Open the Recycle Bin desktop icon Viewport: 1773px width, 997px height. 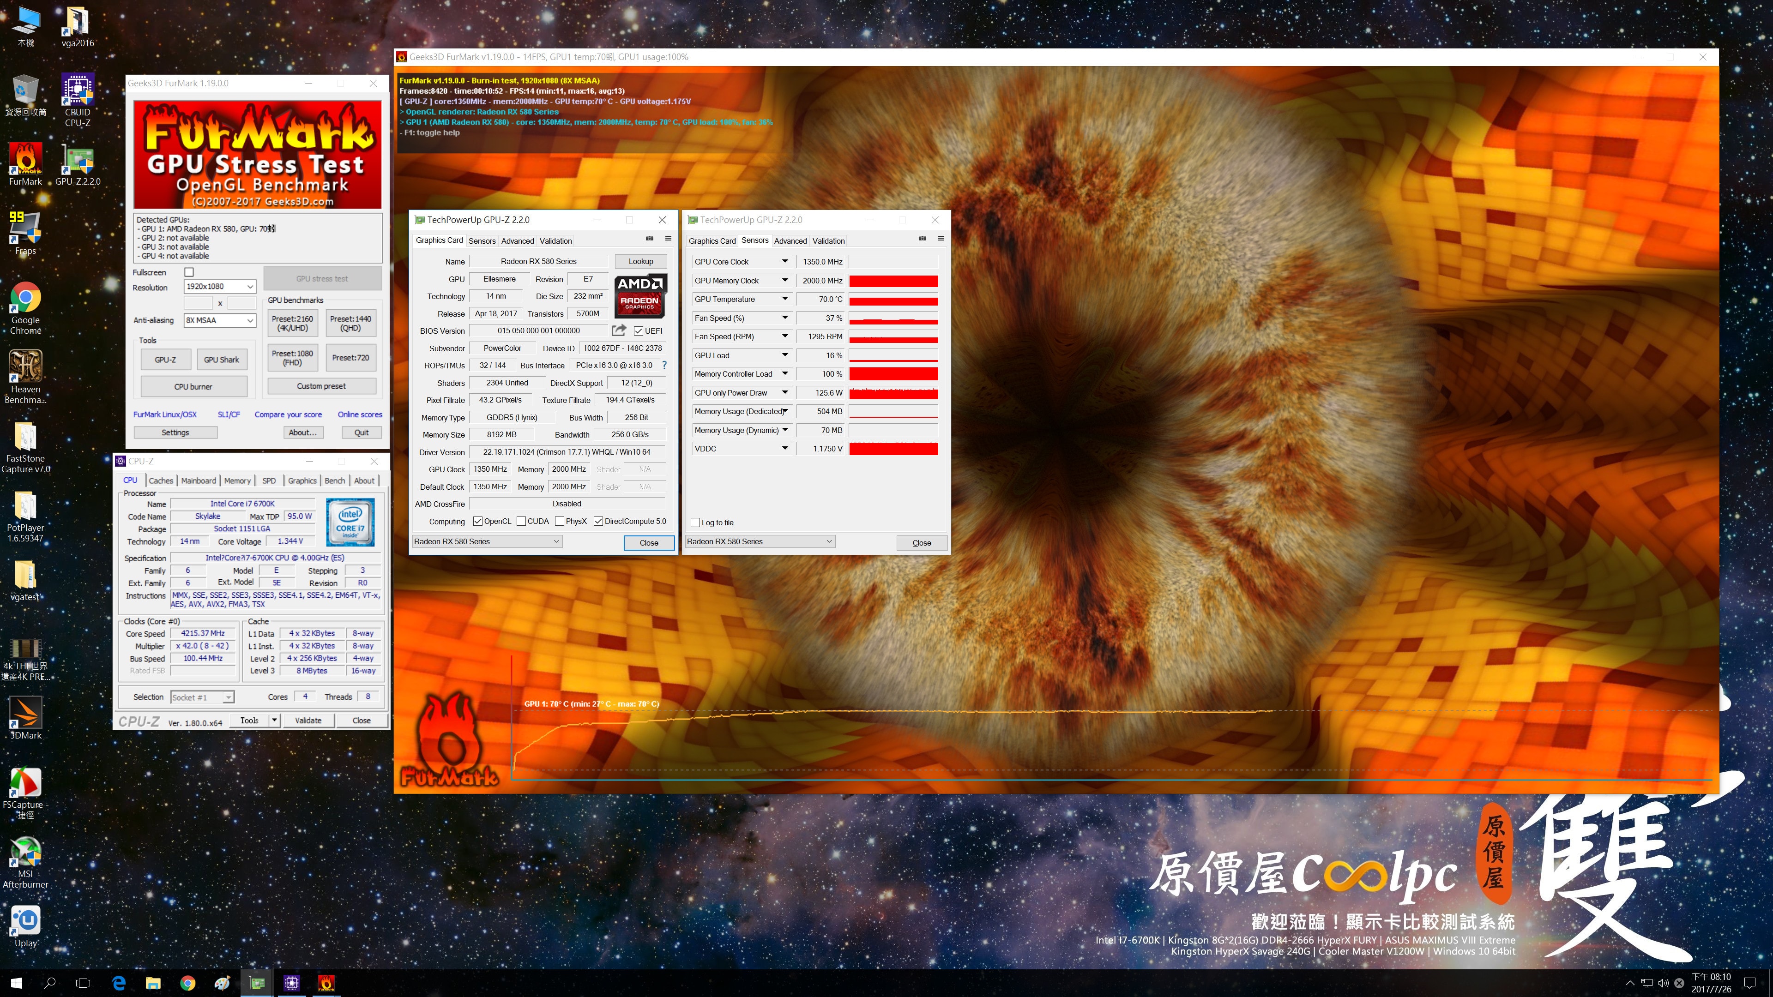25,95
